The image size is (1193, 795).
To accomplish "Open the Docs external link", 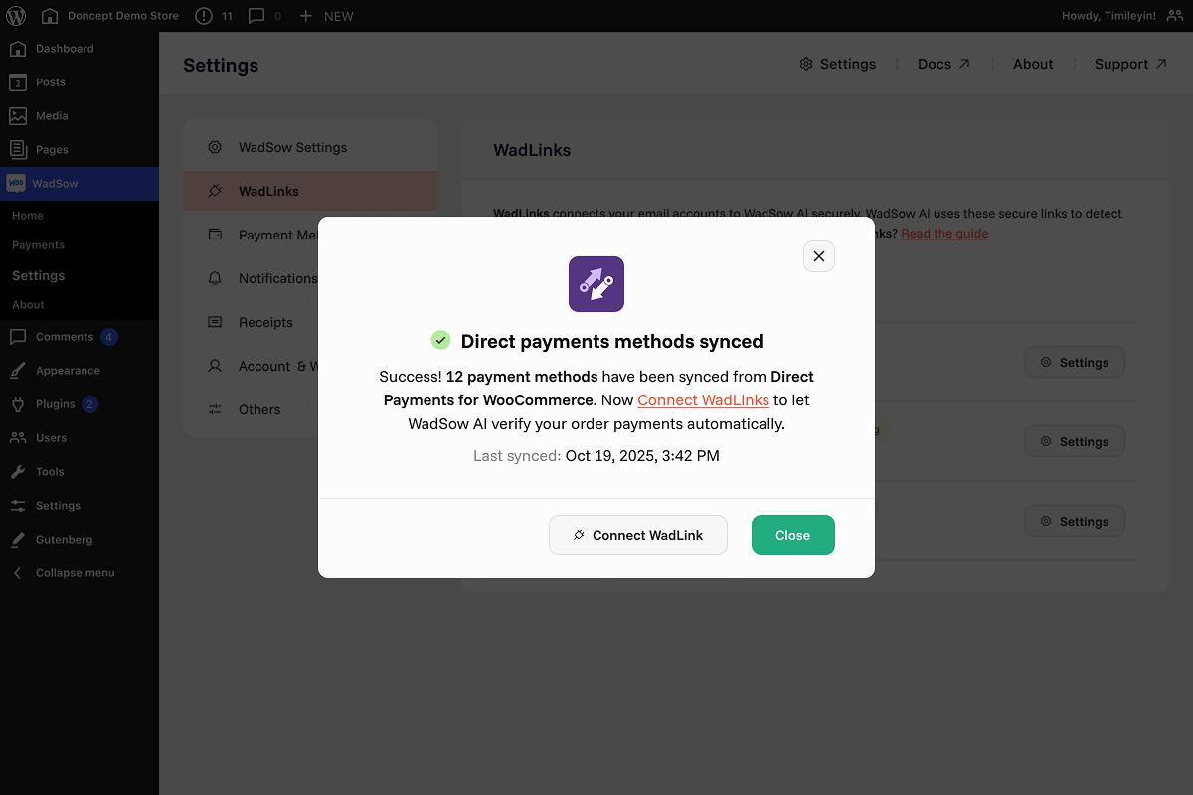I will pyautogui.click(x=943, y=64).
